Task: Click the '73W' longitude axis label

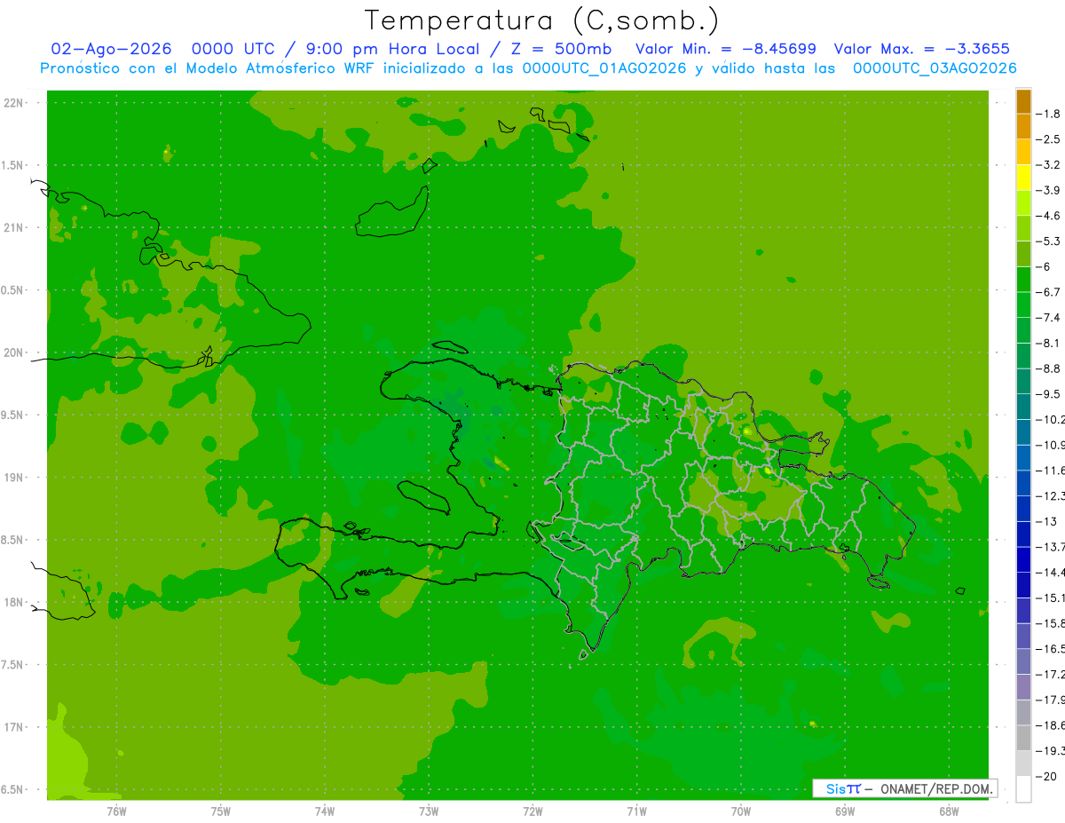Action: click(x=429, y=811)
